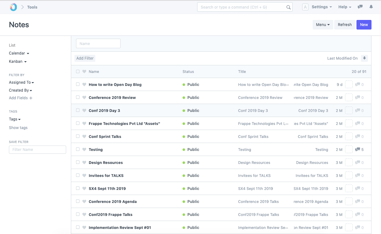This screenshot has width=381, height=234.
Task: Like the Conference 2019 Review note
Action: [84, 97]
